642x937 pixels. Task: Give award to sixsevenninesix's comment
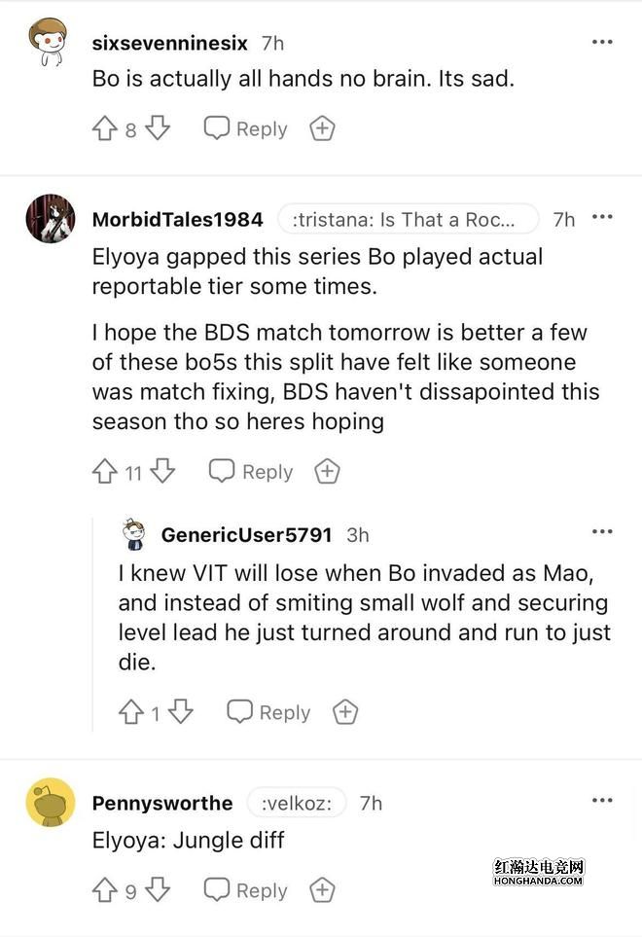tap(322, 129)
